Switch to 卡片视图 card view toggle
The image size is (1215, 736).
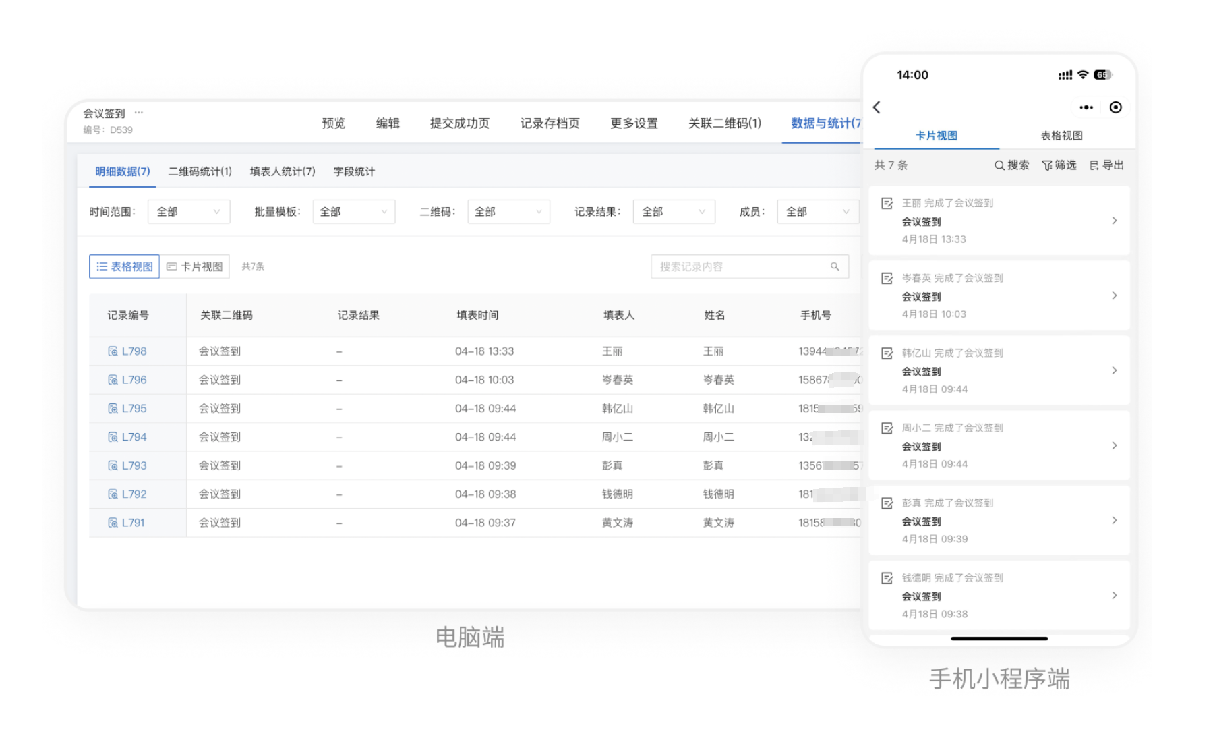click(x=195, y=266)
